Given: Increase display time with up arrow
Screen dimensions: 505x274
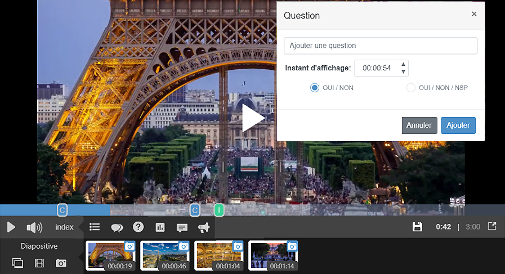Looking at the screenshot, I should pyautogui.click(x=403, y=65).
